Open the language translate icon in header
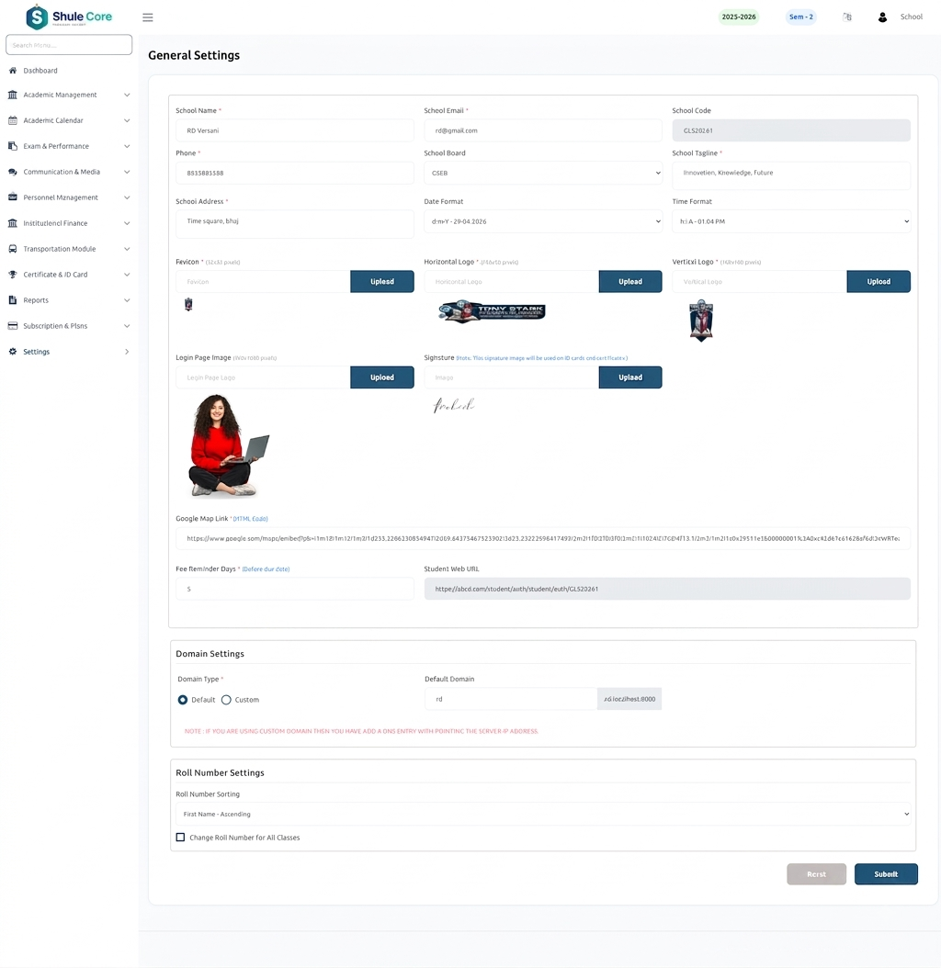 coord(847,17)
